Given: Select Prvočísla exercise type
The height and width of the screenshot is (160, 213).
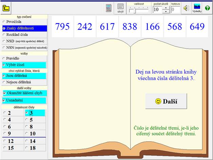Looking at the screenshot, I should [24, 22].
